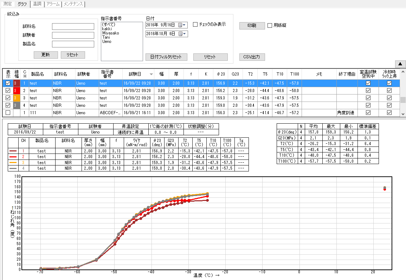Enable the 用紙縦 checkbox next to 印刷
Screen dimensions: 406x280
point(269,25)
